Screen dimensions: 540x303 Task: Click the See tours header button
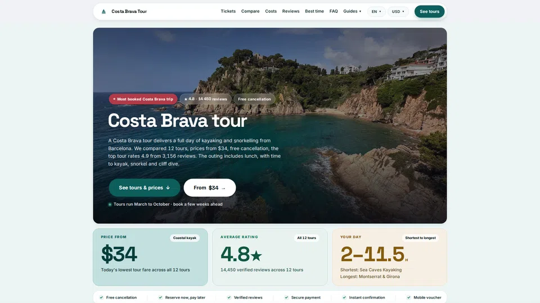(429, 11)
